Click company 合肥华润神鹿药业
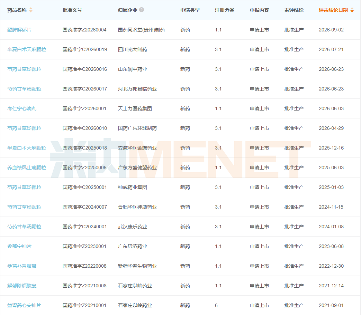Screen dimensions: 361x316 137,207
